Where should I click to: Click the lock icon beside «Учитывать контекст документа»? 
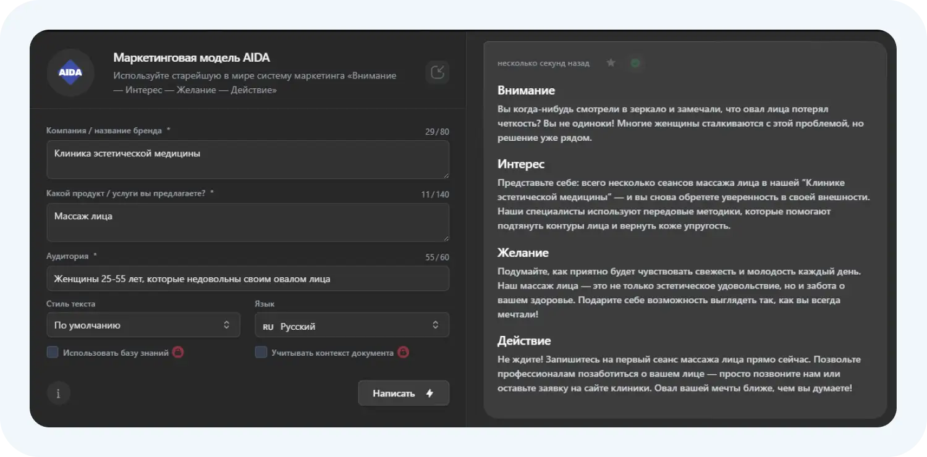point(403,353)
